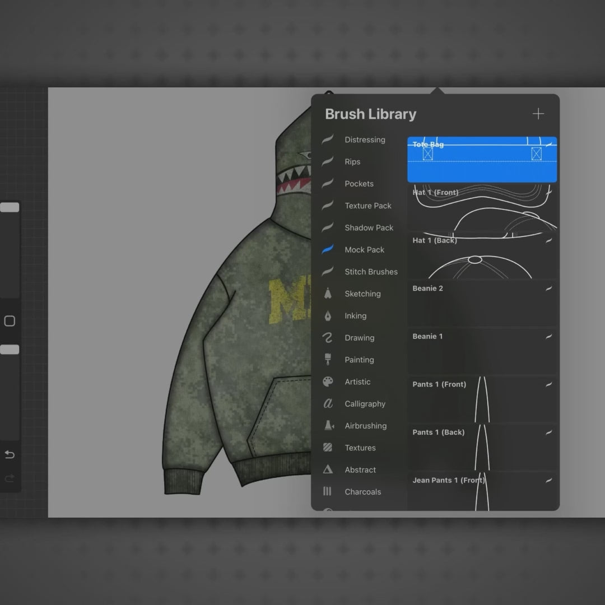Pick the Beanie 2 brush
The width and height of the screenshot is (605, 605).
[x=482, y=304]
